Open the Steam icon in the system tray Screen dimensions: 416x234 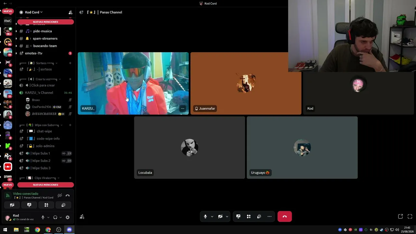pyautogui.click(x=382, y=230)
